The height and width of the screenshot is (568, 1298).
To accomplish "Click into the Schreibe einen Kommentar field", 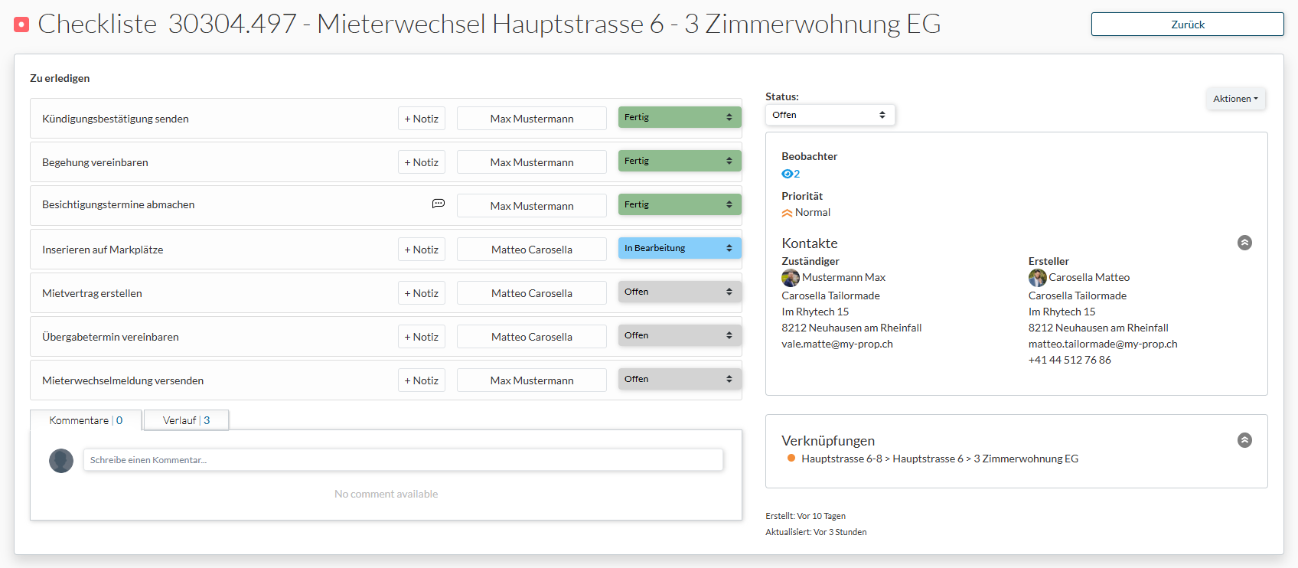I will coord(403,460).
